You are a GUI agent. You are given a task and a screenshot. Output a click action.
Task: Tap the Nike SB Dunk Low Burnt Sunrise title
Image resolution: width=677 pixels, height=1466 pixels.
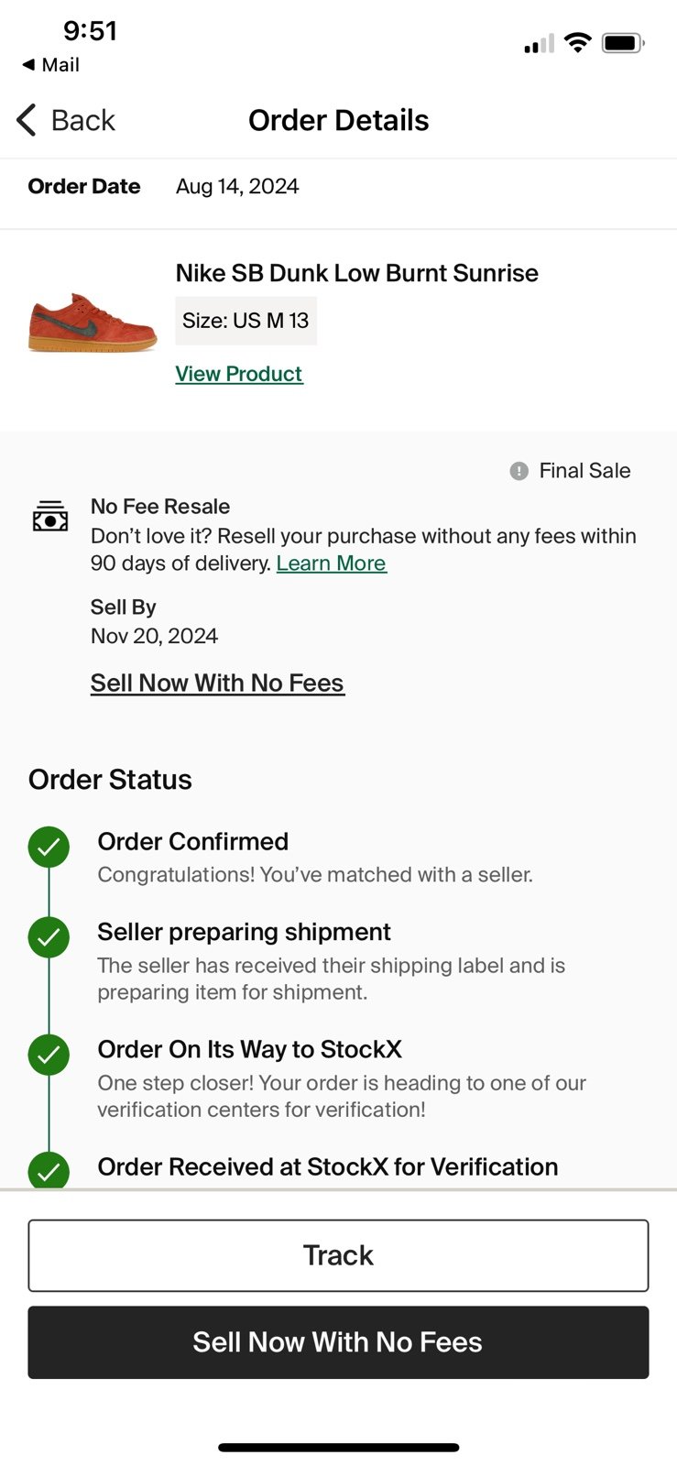click(x=356, y=273)
